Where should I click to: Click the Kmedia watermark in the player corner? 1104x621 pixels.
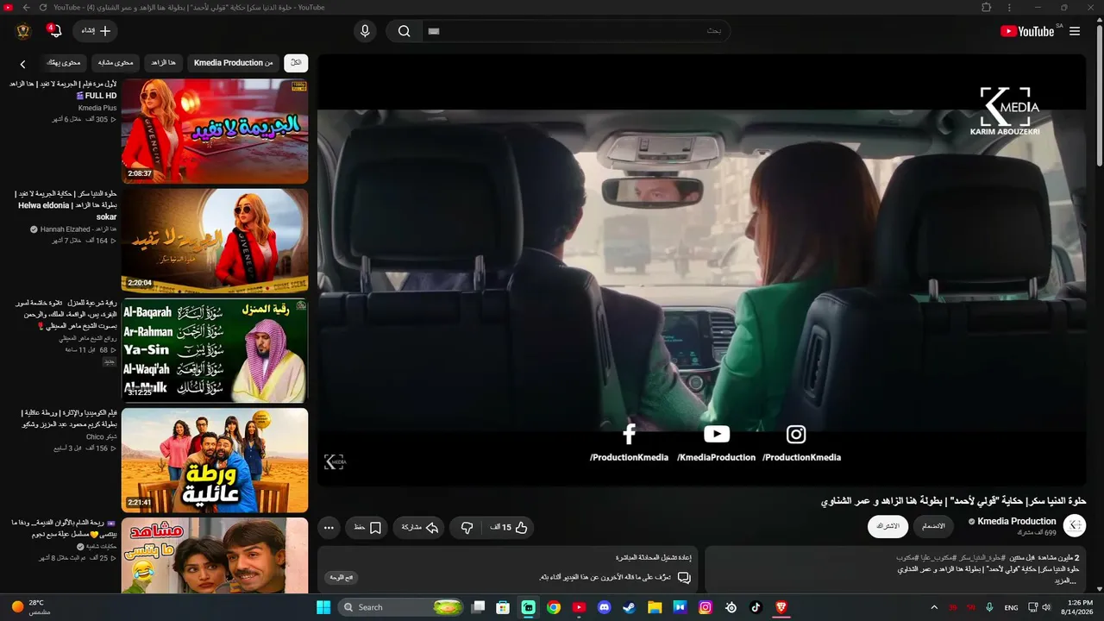[x=335, y=462]
